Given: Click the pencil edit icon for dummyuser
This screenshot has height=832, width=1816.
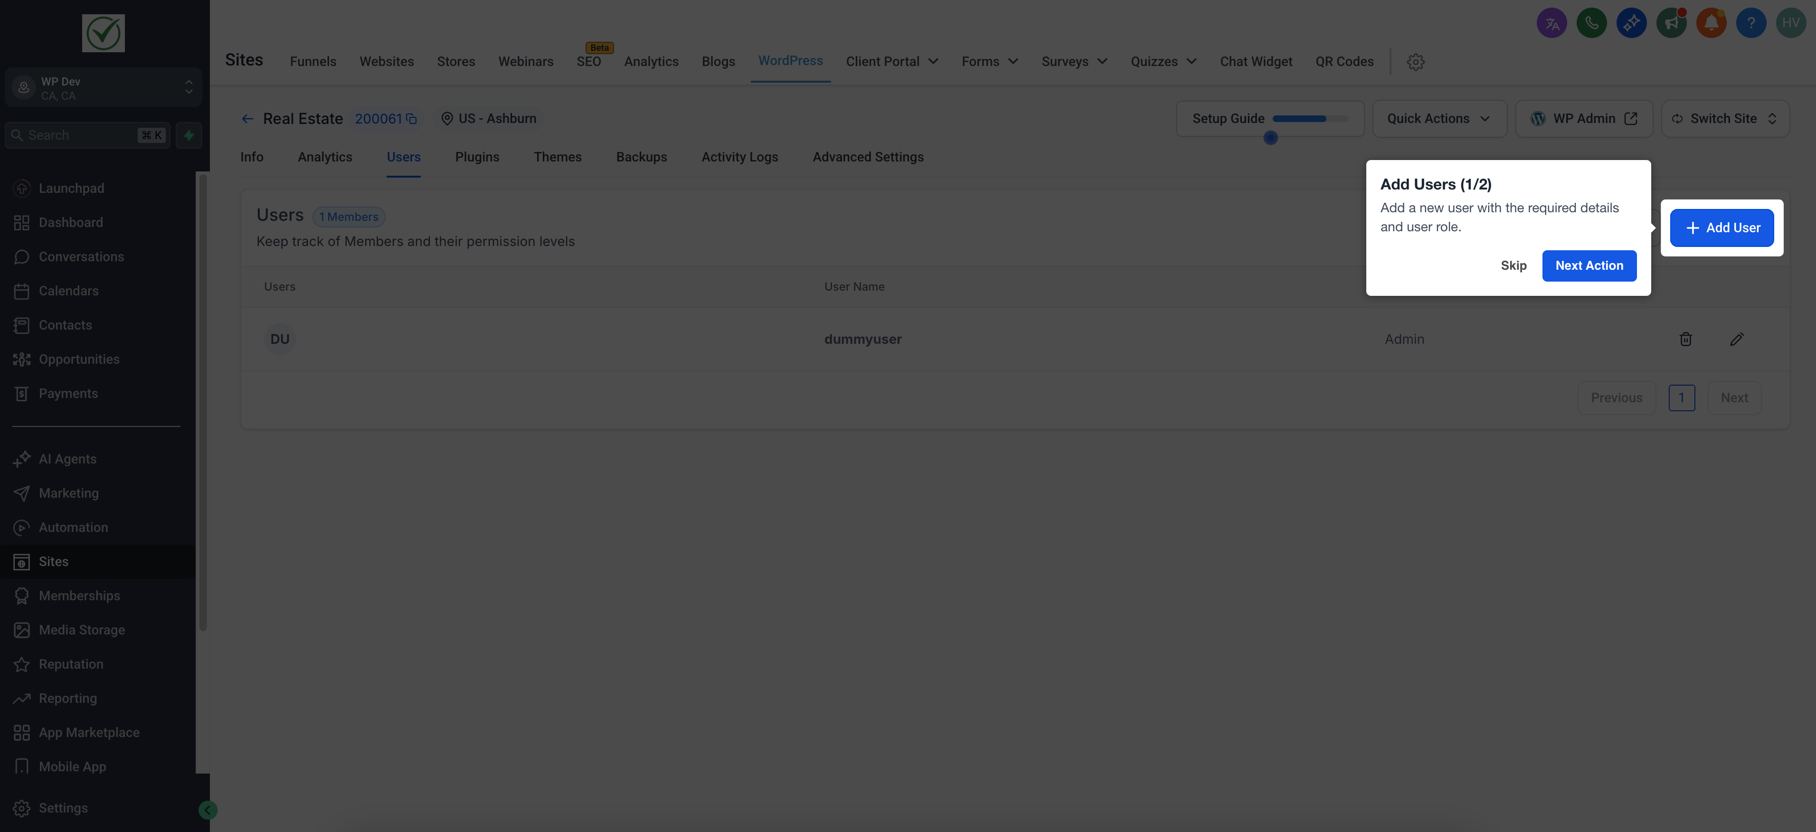Looking at the screenshot, I should [x=1736, y=339].
